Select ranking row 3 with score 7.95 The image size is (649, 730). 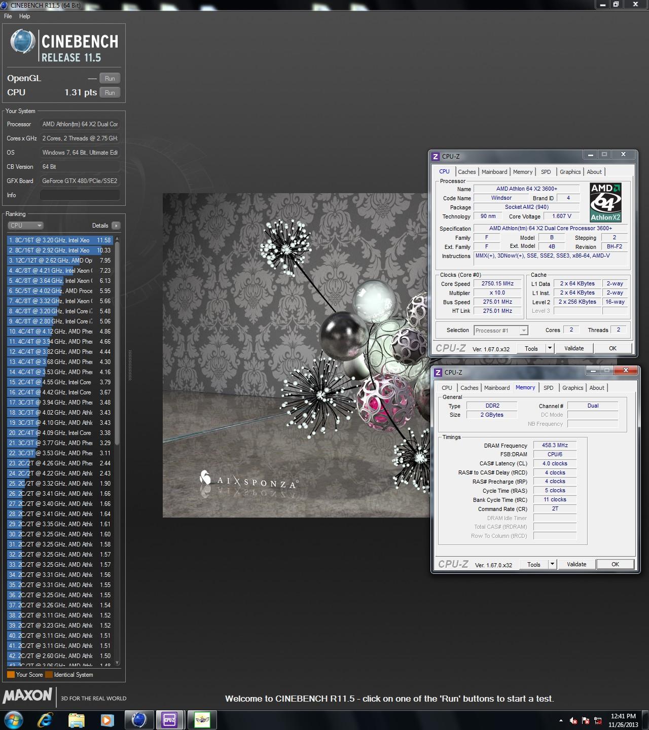point(60,261)
